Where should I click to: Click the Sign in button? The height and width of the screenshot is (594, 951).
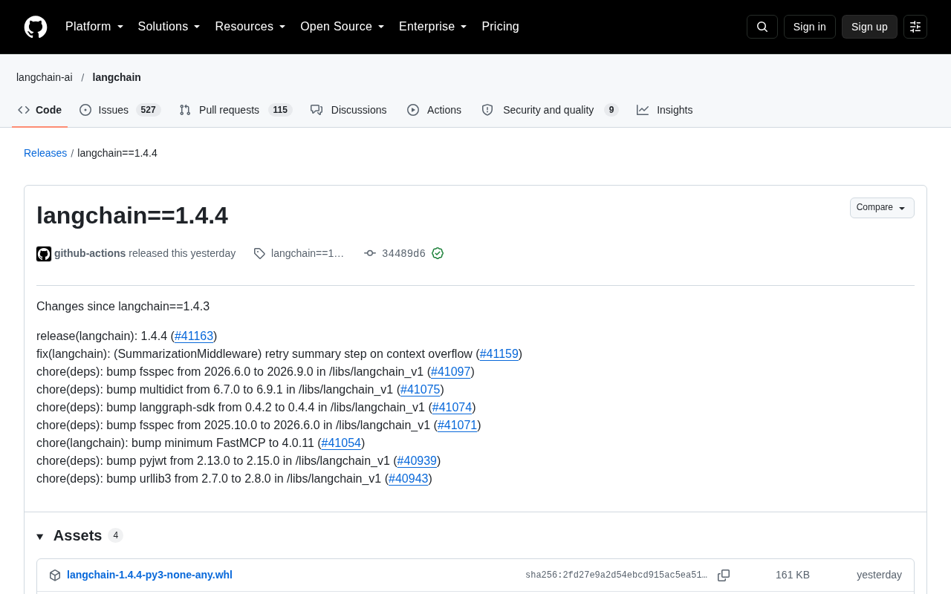pyautogui.click(x=810, y=27)
